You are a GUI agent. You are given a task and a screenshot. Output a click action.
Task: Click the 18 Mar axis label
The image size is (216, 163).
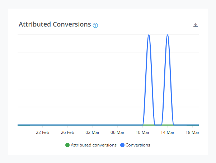coord(192,132)
